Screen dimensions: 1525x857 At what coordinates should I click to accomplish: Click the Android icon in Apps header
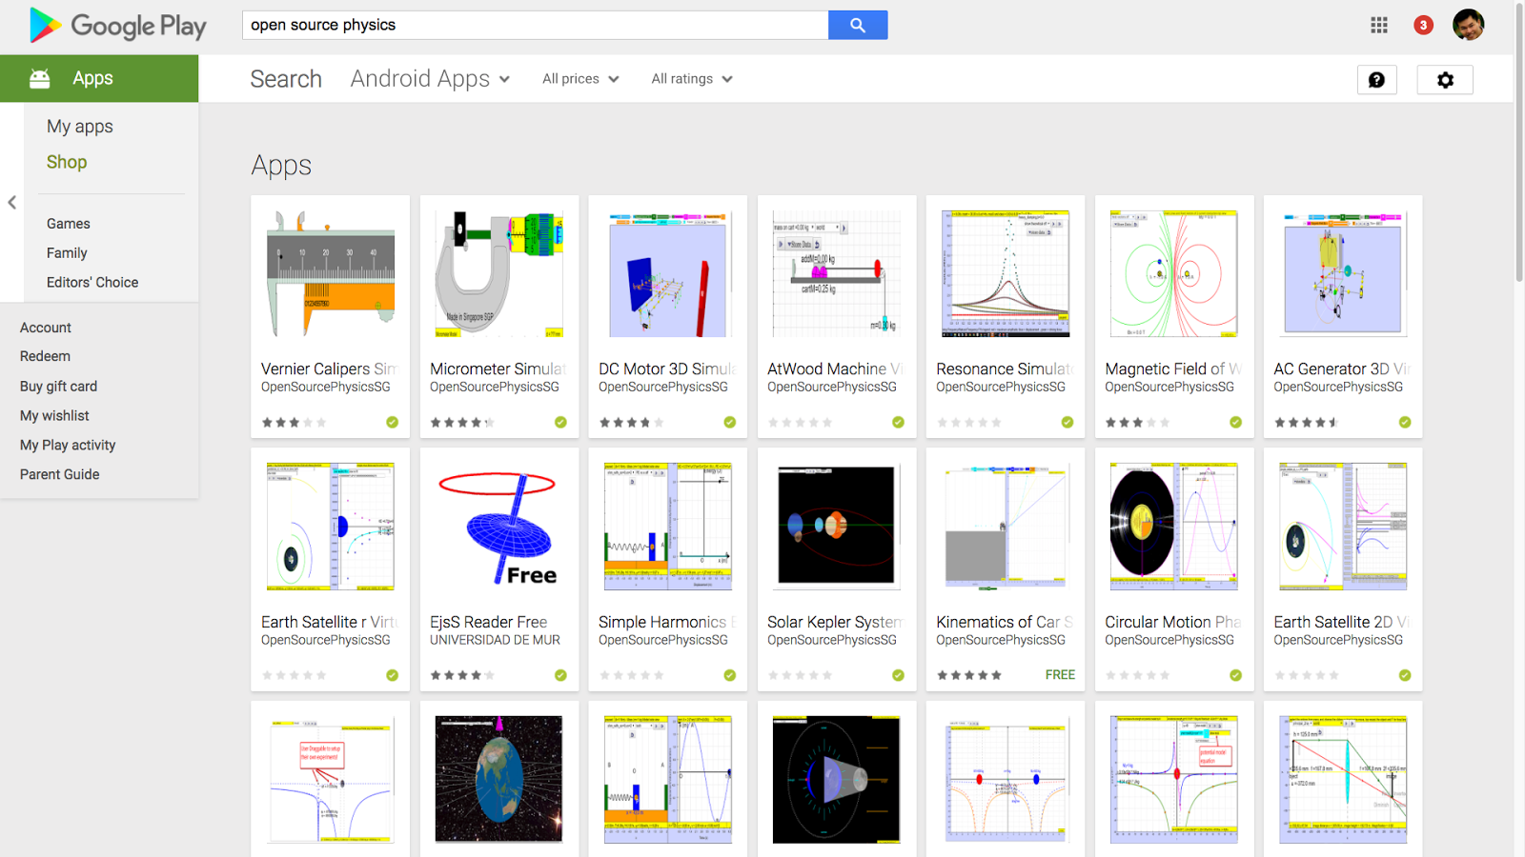tap(40, 78)
